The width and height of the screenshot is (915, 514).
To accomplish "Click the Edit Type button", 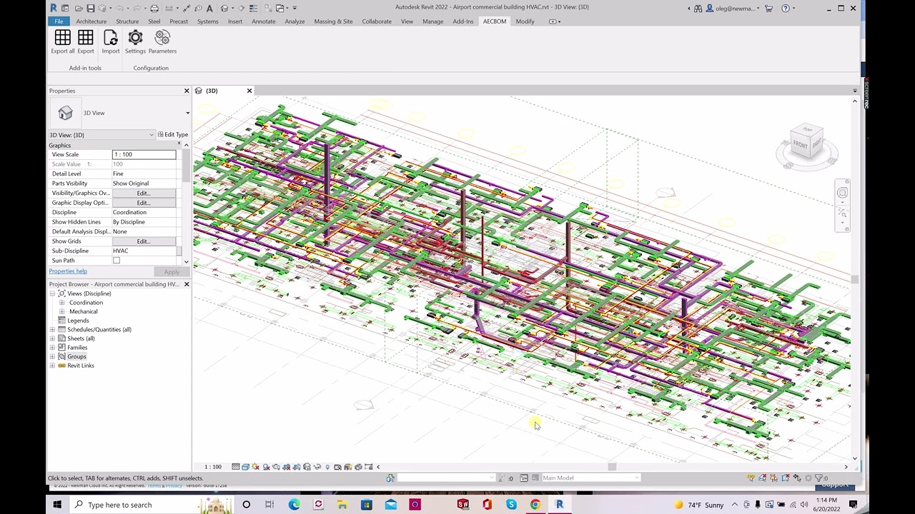I will pos(172,134).
